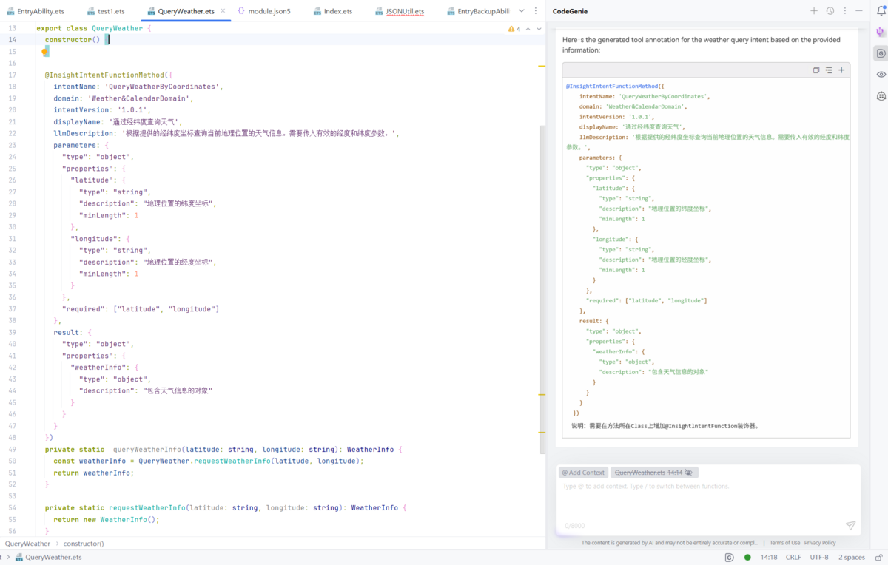Switch to the Index.ets tab
888x565 pixels.
pos(337,11)
